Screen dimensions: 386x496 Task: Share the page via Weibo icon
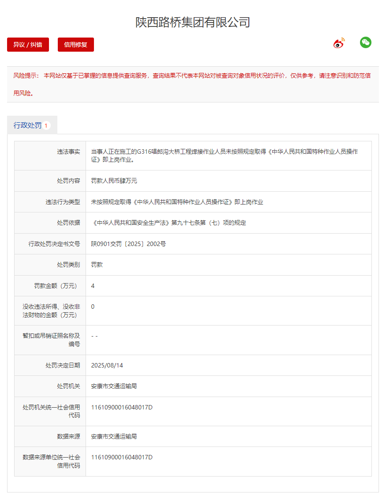(339, 43)
